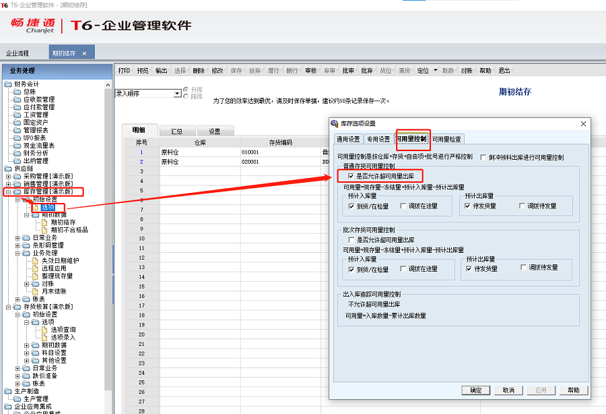Click the 生产管理 folder icon

[x=17, y=399]
